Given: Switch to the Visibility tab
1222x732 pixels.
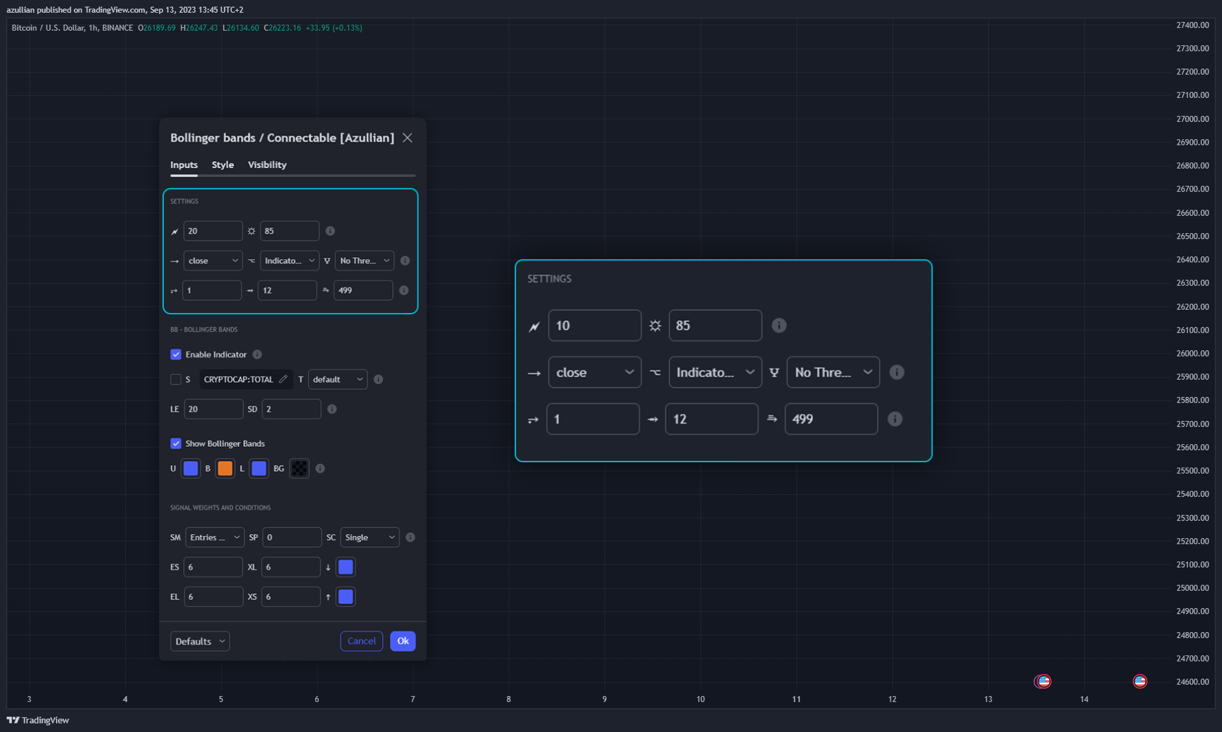Looking at the screenshot, I should pyautogui.click(x=267, y=165).
